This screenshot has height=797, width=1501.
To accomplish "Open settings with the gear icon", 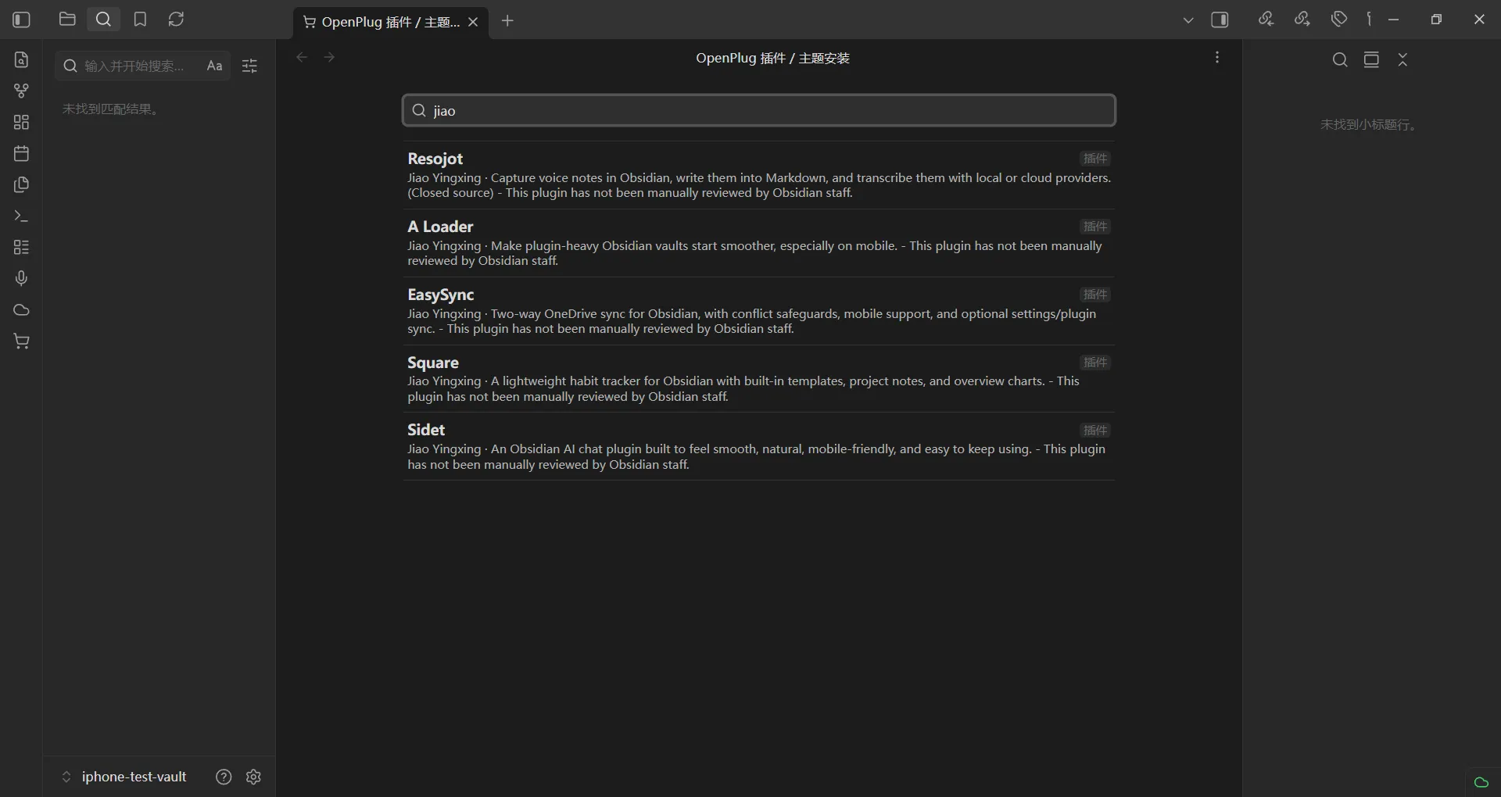I will click(x=253, y=777).
